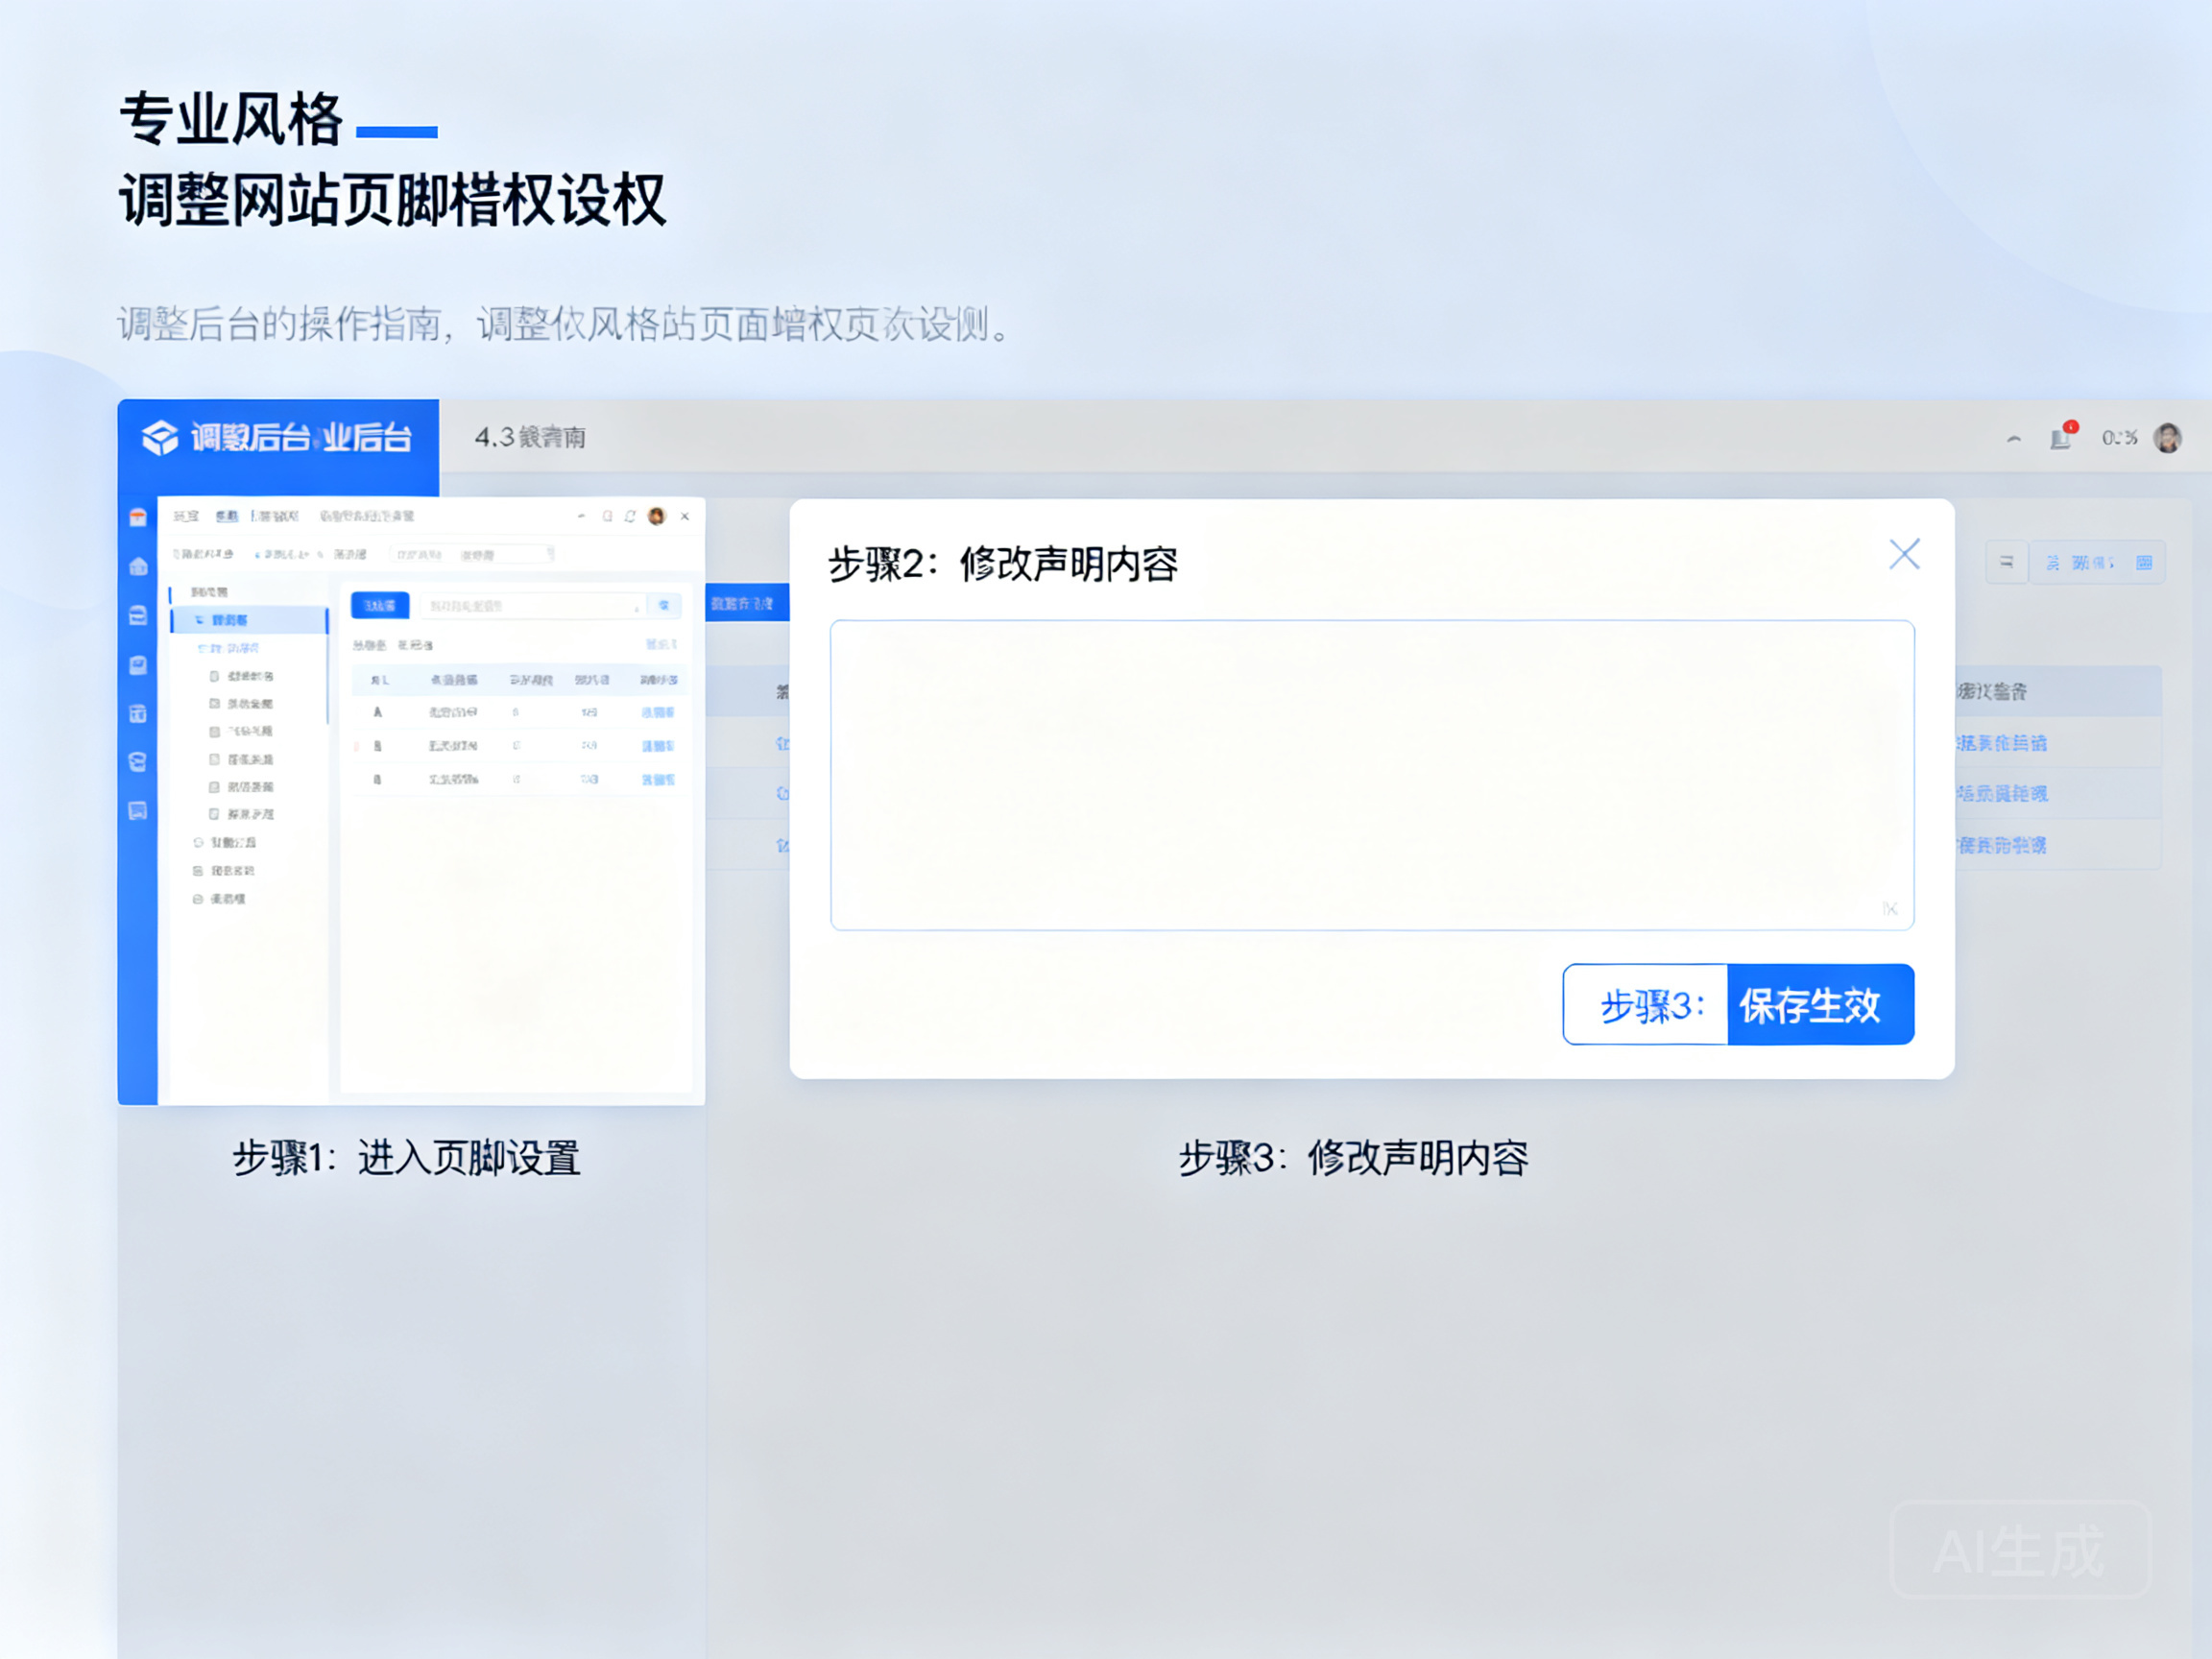The image size is (2212, 1659).
Task: Click the orange-topped store icon in blue sidebar
Action: point(138,517)
